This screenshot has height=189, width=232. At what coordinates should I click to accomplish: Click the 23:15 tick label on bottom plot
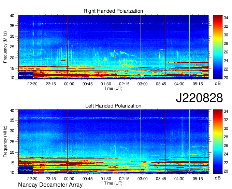click(50, 179)
